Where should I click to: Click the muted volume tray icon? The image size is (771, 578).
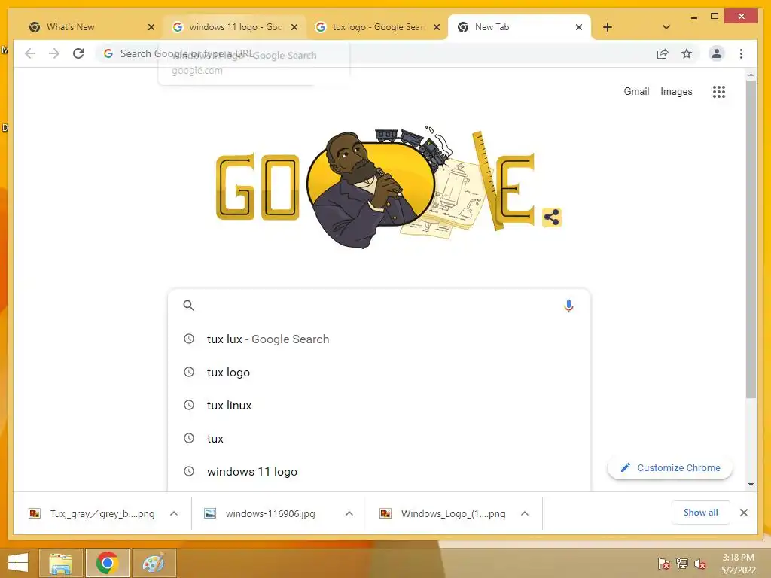(700, 564)
